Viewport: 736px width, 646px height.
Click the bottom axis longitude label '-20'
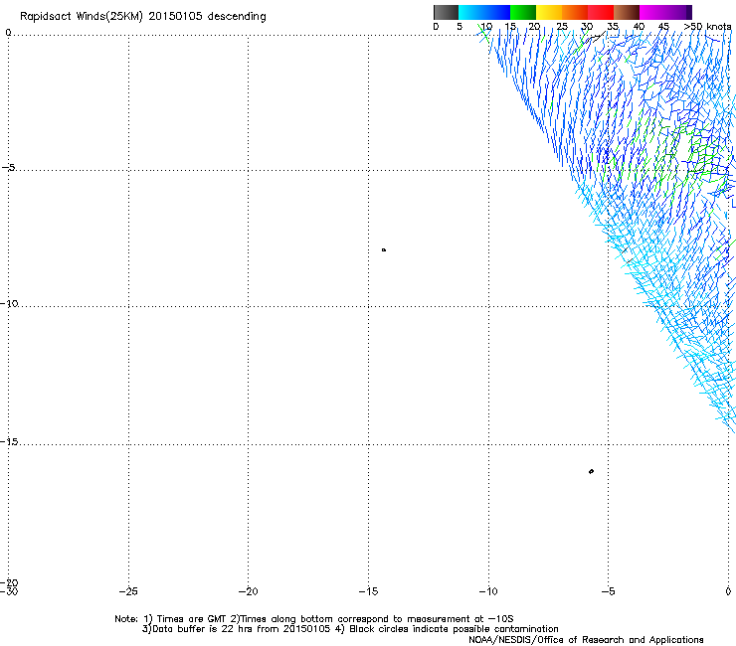(248, 591)
